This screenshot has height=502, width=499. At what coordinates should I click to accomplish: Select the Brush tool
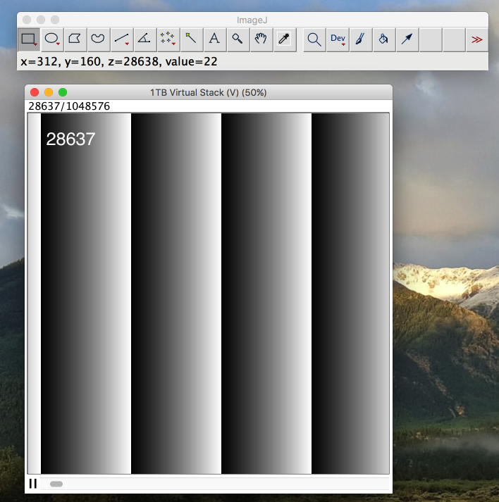(x=360, y=39)
